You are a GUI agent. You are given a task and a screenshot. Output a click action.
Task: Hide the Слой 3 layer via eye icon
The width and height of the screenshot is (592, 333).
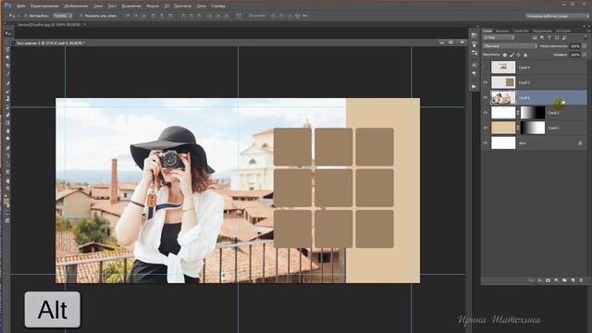tap(486, 82)
